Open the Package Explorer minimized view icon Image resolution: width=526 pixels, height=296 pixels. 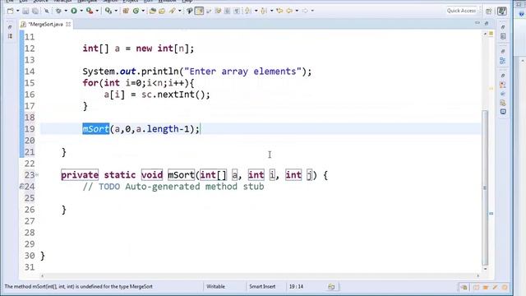click(x=10, y=36)
